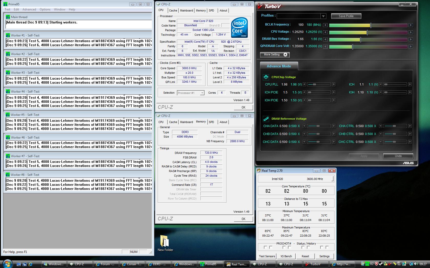Click the Windows Start orb
The width and height of the screenshot is (430, 268).
pos(7,264)
